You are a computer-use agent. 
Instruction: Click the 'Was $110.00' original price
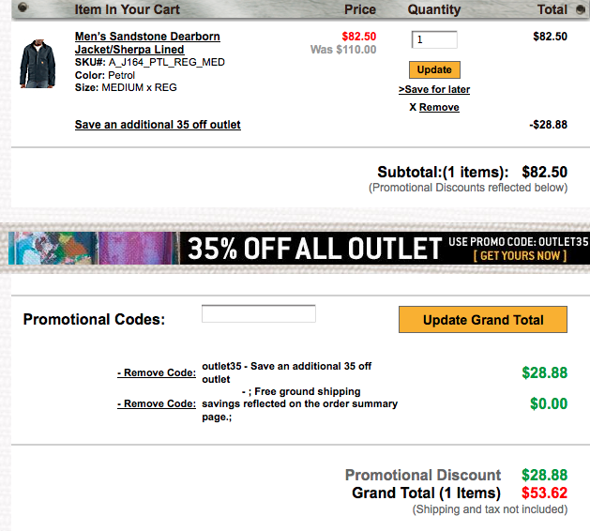[x=343, y=50]
